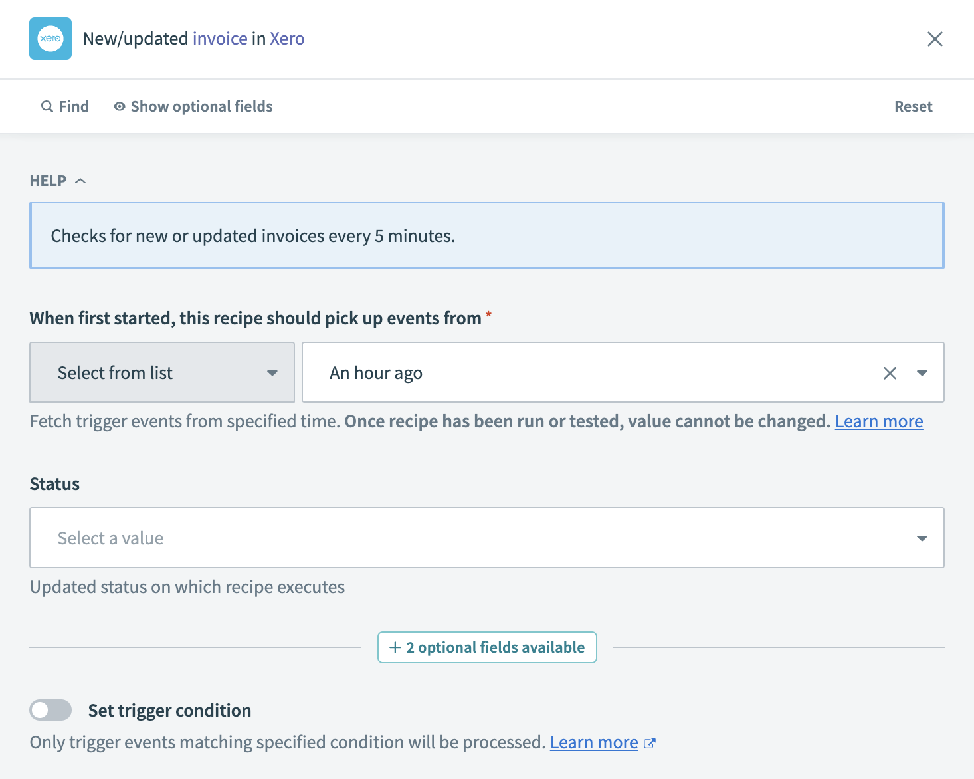Open the 'Select from list' dropdown
Viewport: 974px width, 779px height.
(x=161, y=373)
